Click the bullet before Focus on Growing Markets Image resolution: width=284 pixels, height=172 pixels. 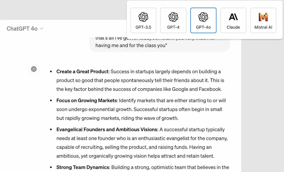[x=51, y=100]
